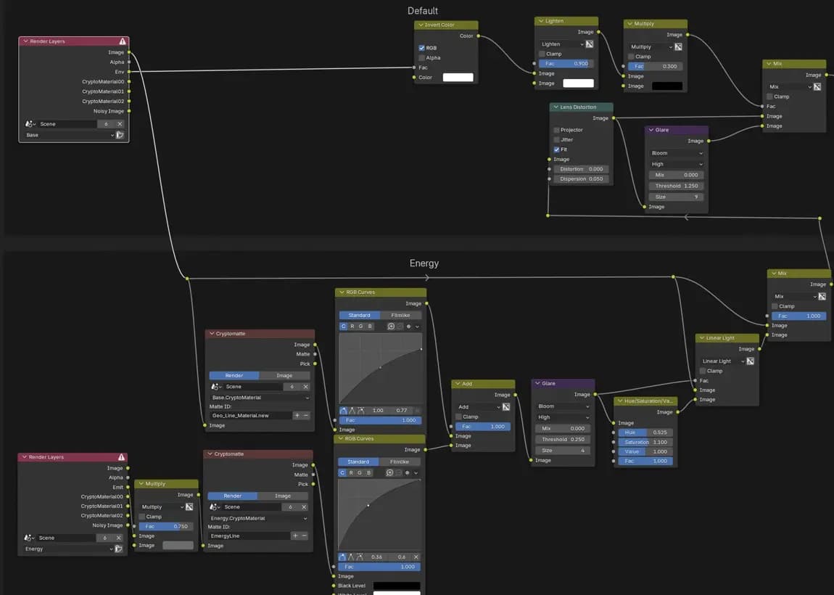Click render button beside Energy layer dropdown
The image size is (834, 595).
point(119,549)
